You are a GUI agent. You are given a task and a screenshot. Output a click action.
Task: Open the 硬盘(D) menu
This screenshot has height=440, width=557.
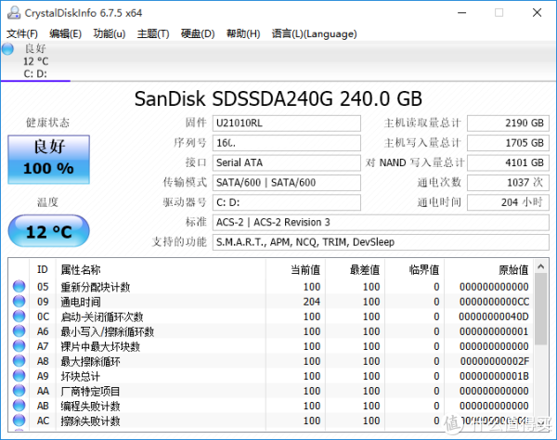(x=198, y=33)
